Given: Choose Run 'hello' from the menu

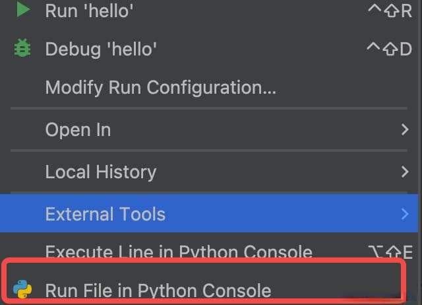Looking at the screenshot, I should (x=209, y=11).
